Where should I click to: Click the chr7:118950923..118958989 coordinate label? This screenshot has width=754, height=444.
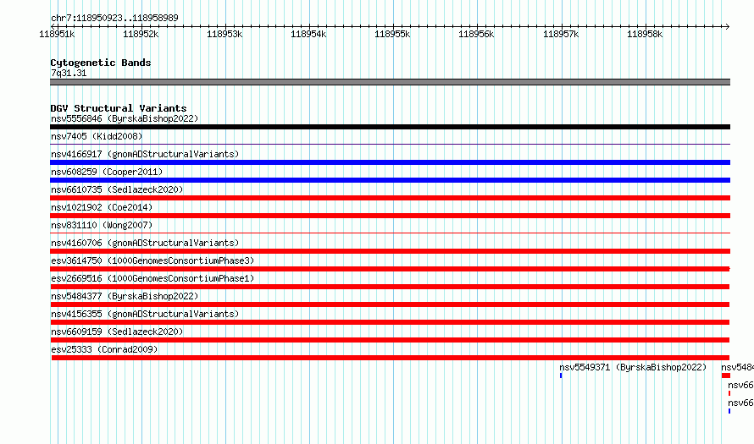point(114,18)
